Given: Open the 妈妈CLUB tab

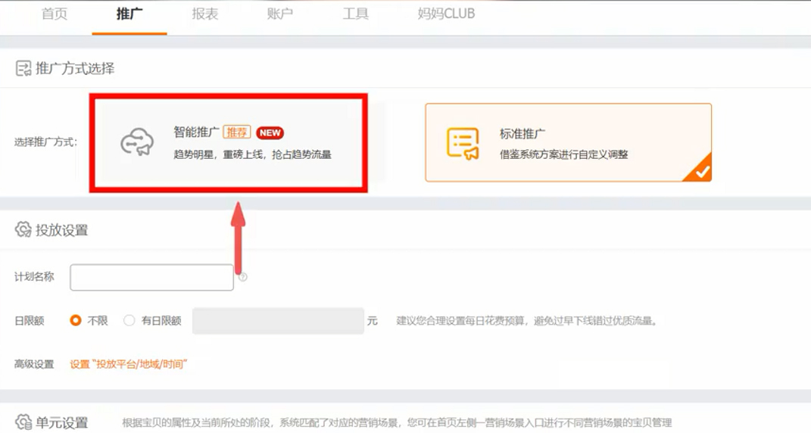Looking at the screenshot, I should click(446, 14).
